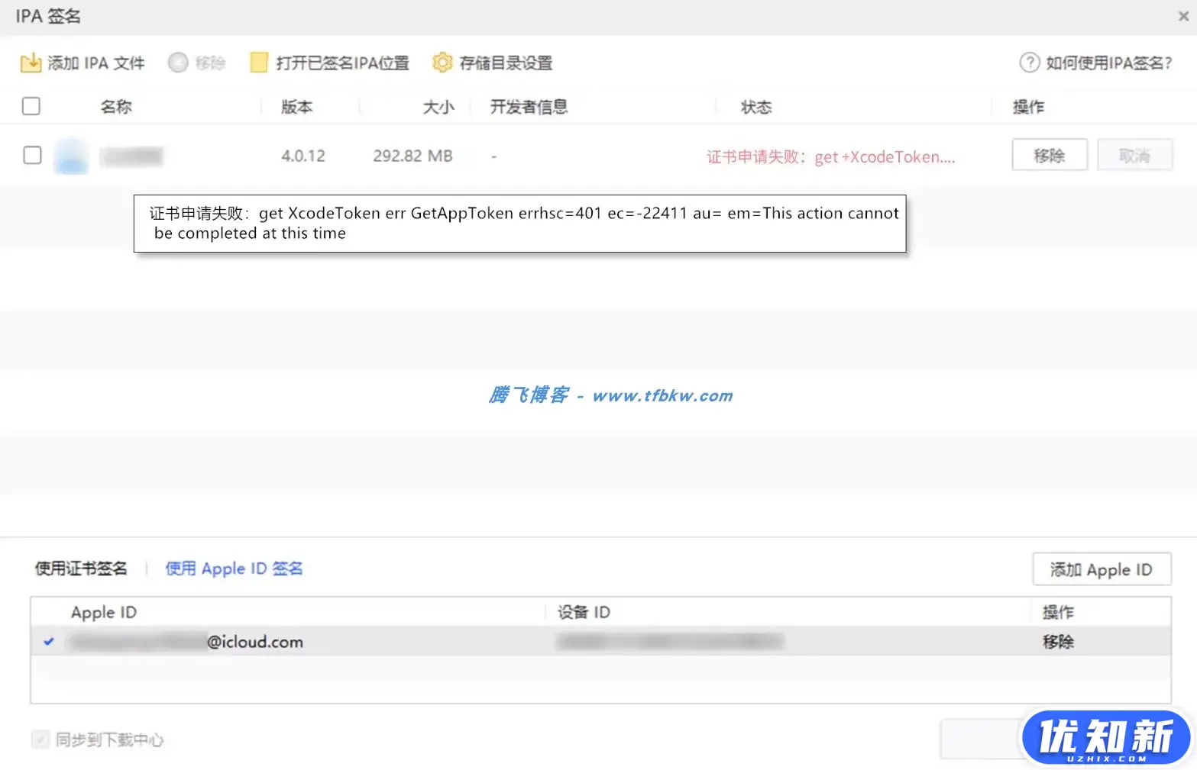Click 移除 link for the iCloud account
The height and width of the screenshot is (770, 1197).
(1058, 642)
